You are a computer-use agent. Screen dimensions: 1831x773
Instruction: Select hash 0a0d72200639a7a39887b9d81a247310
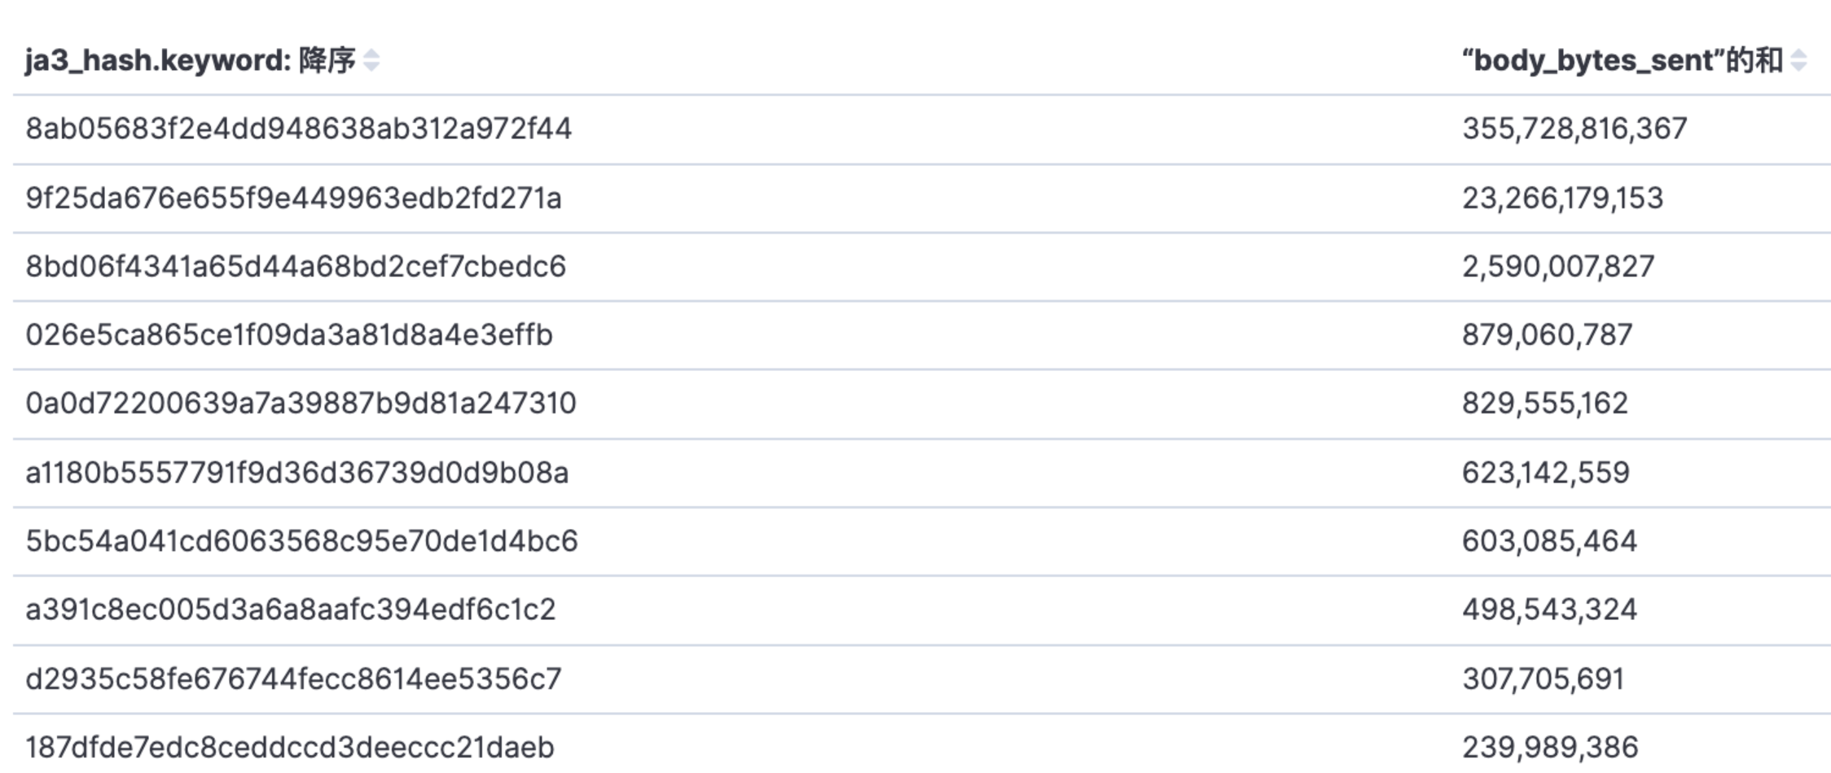301,403
